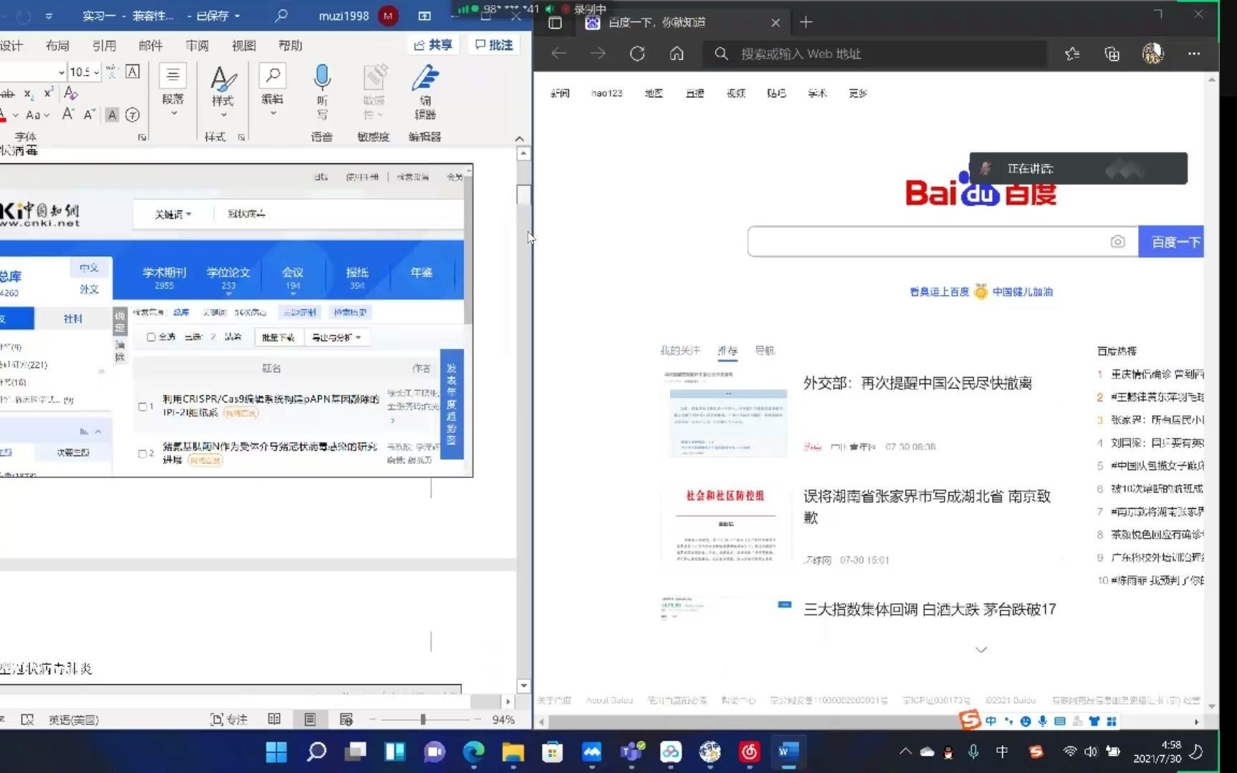
Task: Apply subscript formatting
Action: coord(28,94)
